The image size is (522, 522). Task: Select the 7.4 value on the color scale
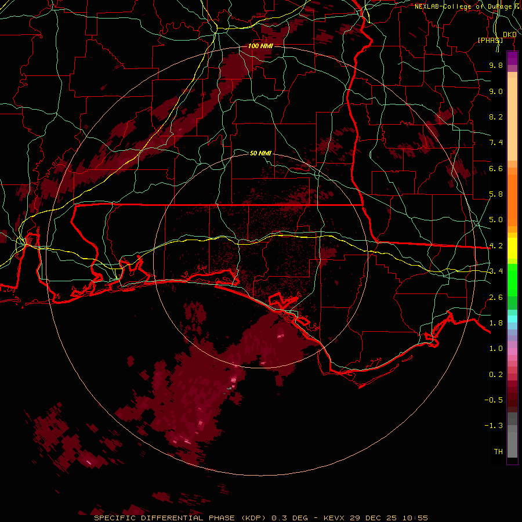tap(496, 143)
